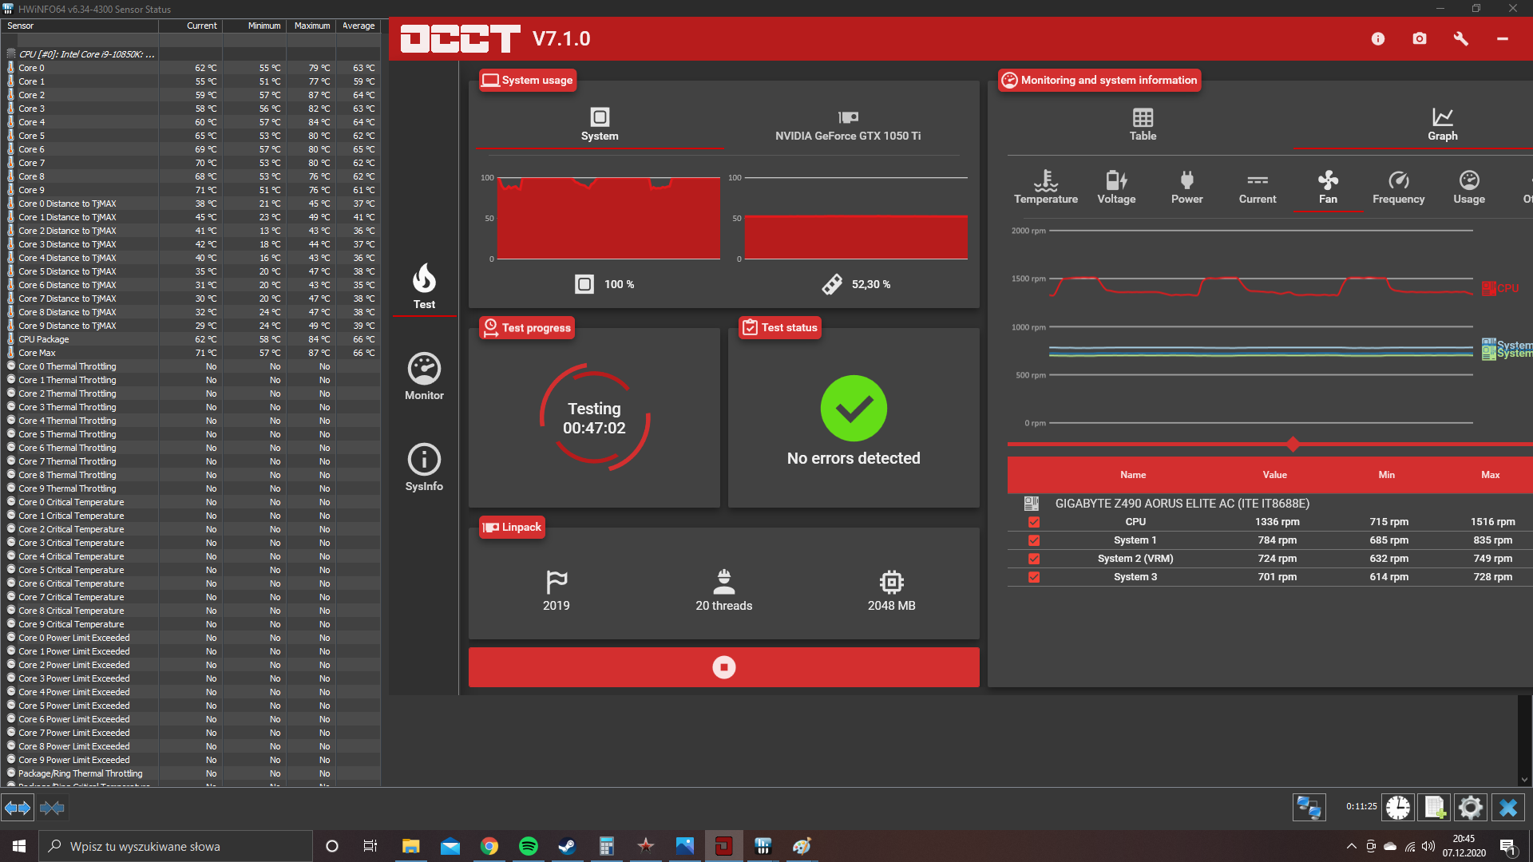
Task: Click the Sensor column header in HWiNFO
Action: click(x=79, y=26)
